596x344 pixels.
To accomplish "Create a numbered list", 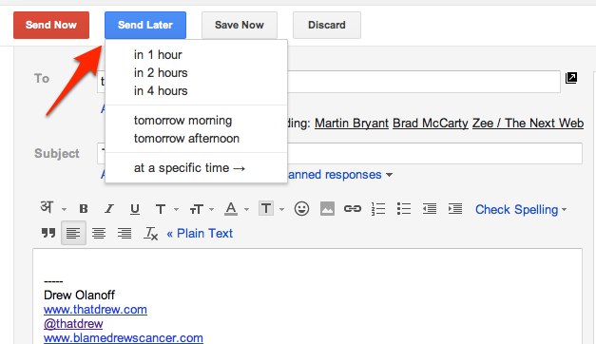I will tap(378, 209).
